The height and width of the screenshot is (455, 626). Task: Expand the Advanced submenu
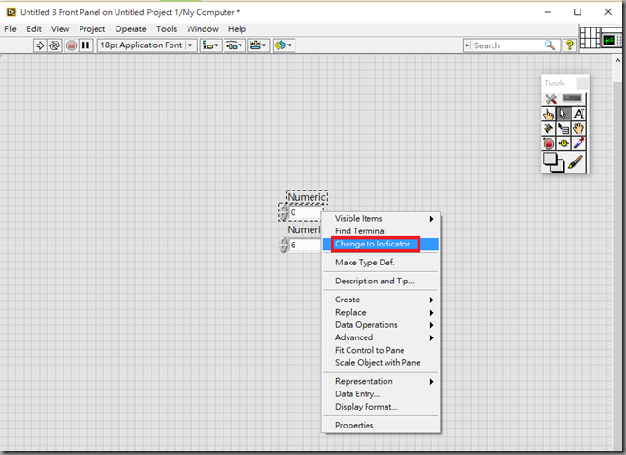point(382,337)
